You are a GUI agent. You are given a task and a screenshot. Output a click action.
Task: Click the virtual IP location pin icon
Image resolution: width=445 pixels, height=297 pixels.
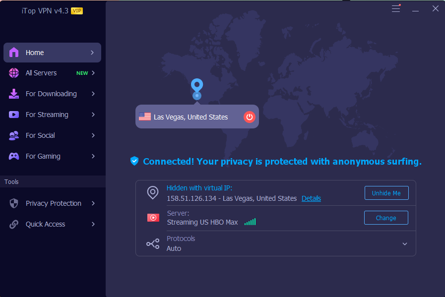(x=153, y=192)
